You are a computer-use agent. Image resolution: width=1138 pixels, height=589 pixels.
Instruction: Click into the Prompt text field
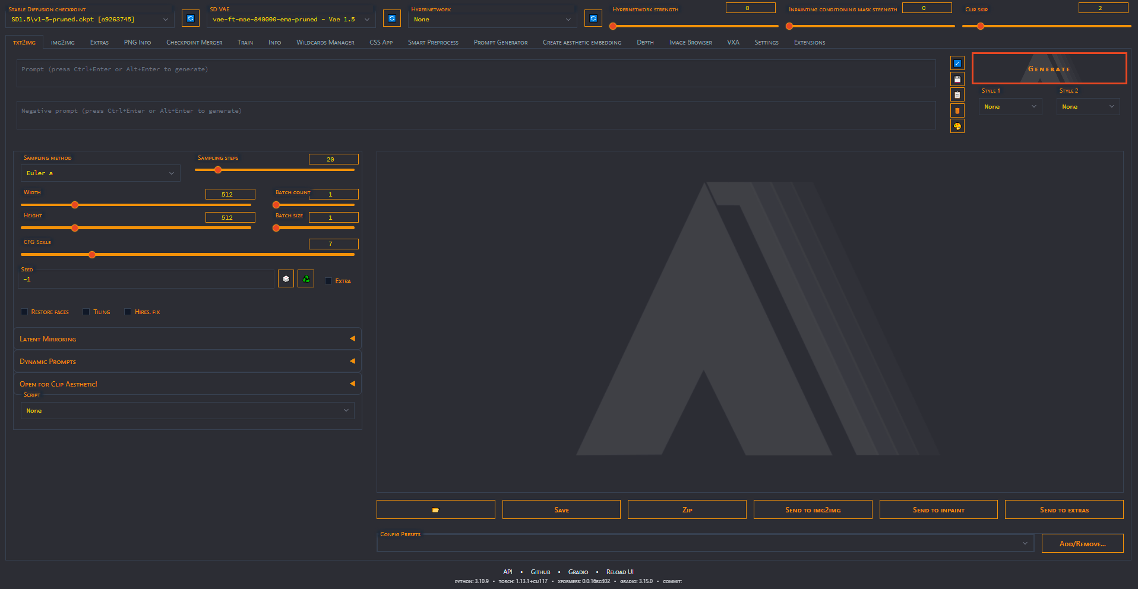click(x=476, y=73)
